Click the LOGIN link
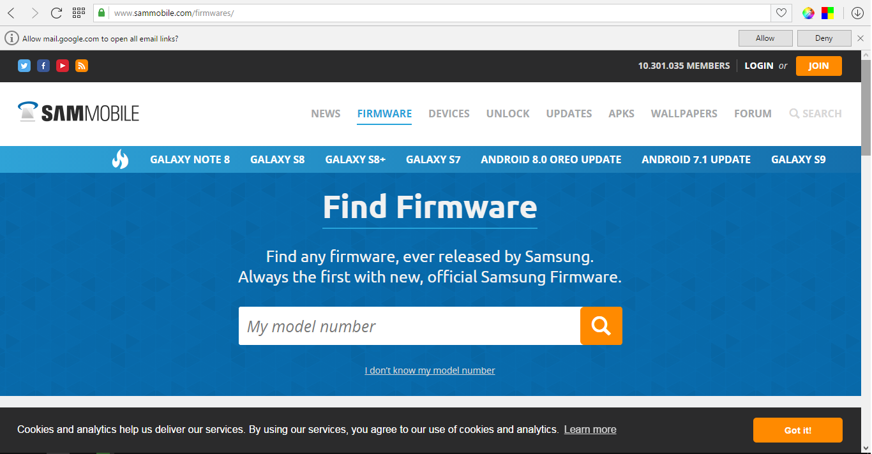The width and height of the screenshot is (872, 454). pyautogui.click(x=759, y=66)
